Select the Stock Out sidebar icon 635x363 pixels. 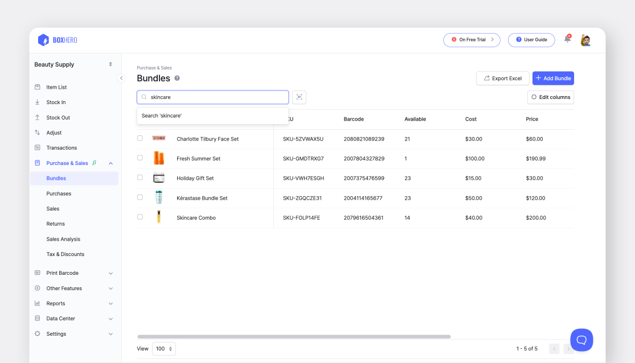(37, 117)
